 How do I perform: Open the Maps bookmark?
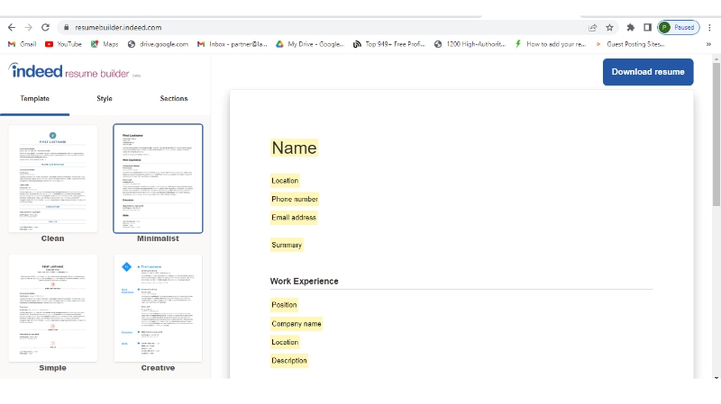pyautogui.click(x=105, y=44)
